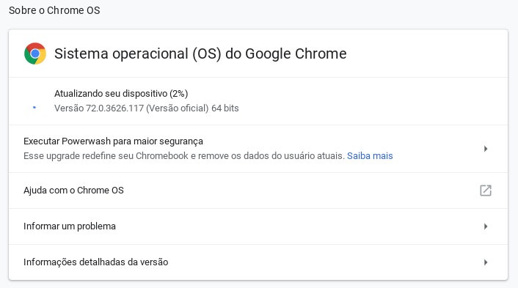Expand the Powerwash row arrow
This screenshot has height=288, width=518.
[x=486, y=149]
